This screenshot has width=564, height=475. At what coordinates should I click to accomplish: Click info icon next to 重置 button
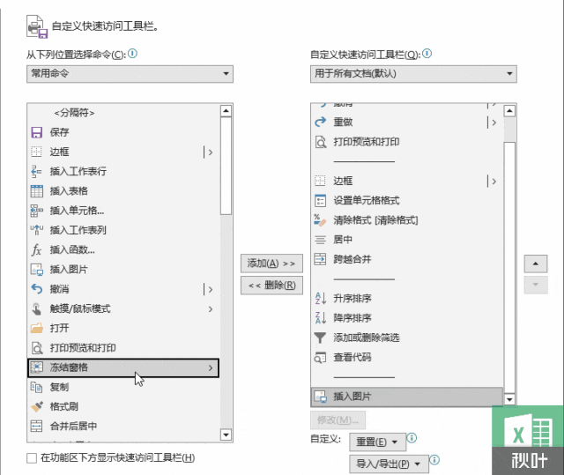[412, 438]
